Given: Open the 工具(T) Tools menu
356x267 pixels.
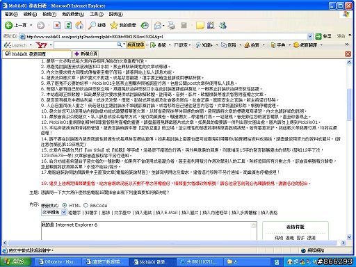Looking at the screenshot, I should (x=97, y=14).
